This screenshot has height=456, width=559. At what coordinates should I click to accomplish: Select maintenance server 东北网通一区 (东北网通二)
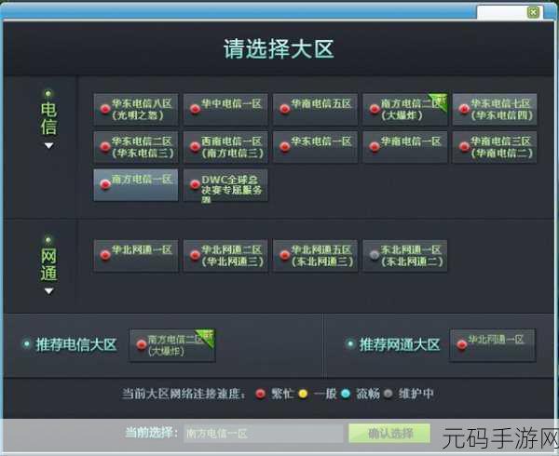pyautogui.click(x=405, y=256)
